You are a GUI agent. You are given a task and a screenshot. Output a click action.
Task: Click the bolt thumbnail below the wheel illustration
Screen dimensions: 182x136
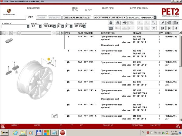click(55, 116)
